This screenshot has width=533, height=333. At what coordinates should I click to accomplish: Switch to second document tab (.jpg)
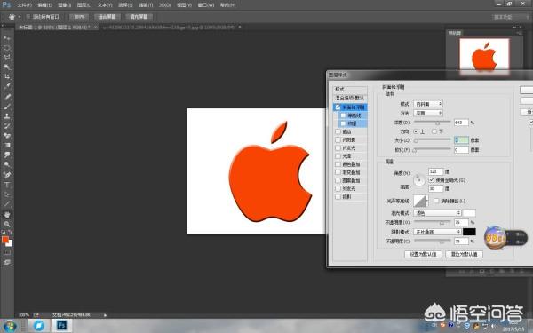coord(169,27)
